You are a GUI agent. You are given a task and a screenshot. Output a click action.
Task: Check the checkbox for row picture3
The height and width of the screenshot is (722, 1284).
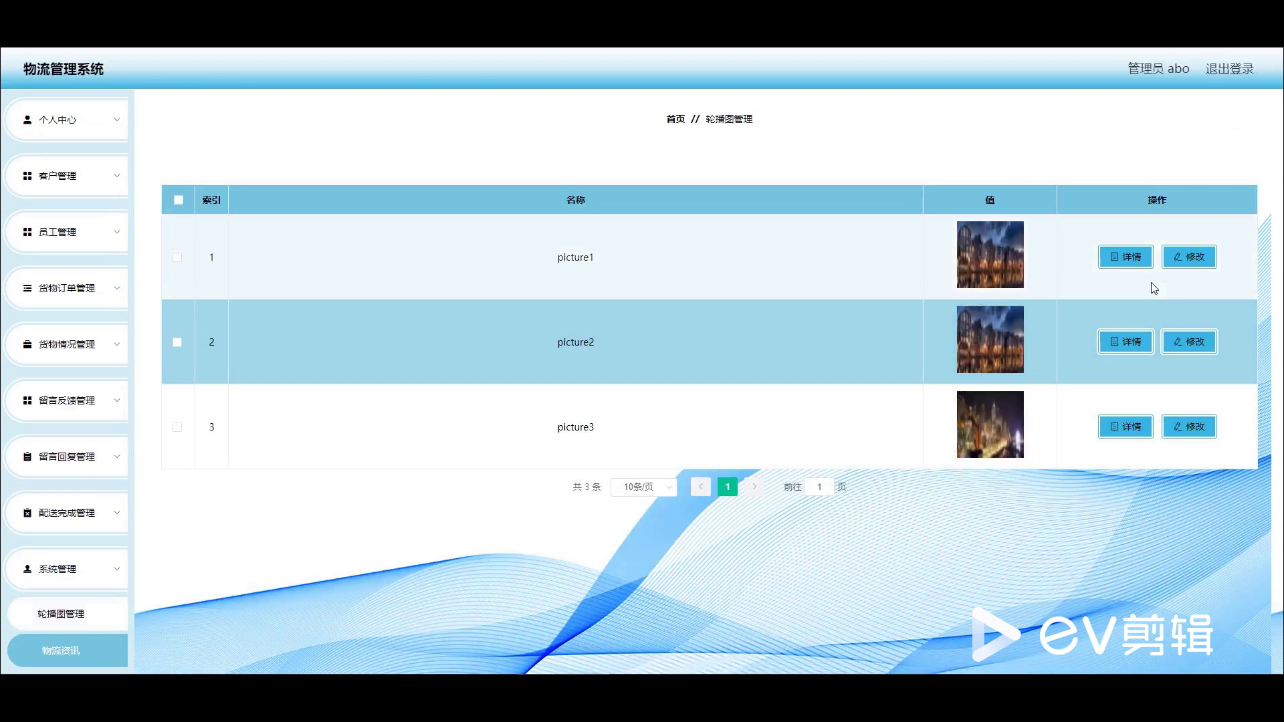point(177,427)
